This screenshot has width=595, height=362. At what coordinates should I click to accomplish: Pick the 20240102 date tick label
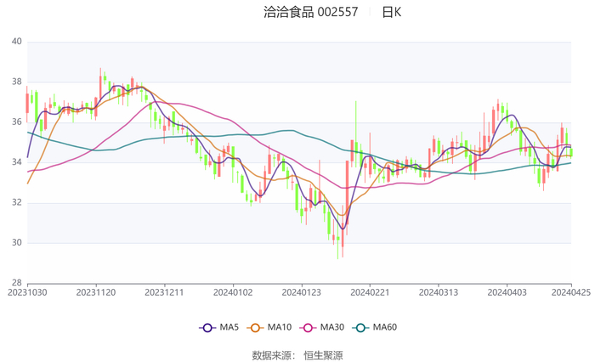click(232, 291)
